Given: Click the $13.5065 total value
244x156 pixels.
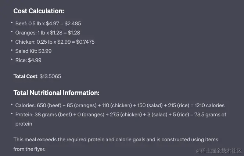Looking at the screenshot, I should tap(50, 76).
